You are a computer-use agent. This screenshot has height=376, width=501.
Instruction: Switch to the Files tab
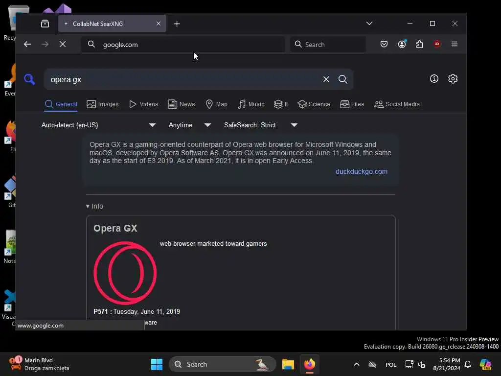click(352, 104)
